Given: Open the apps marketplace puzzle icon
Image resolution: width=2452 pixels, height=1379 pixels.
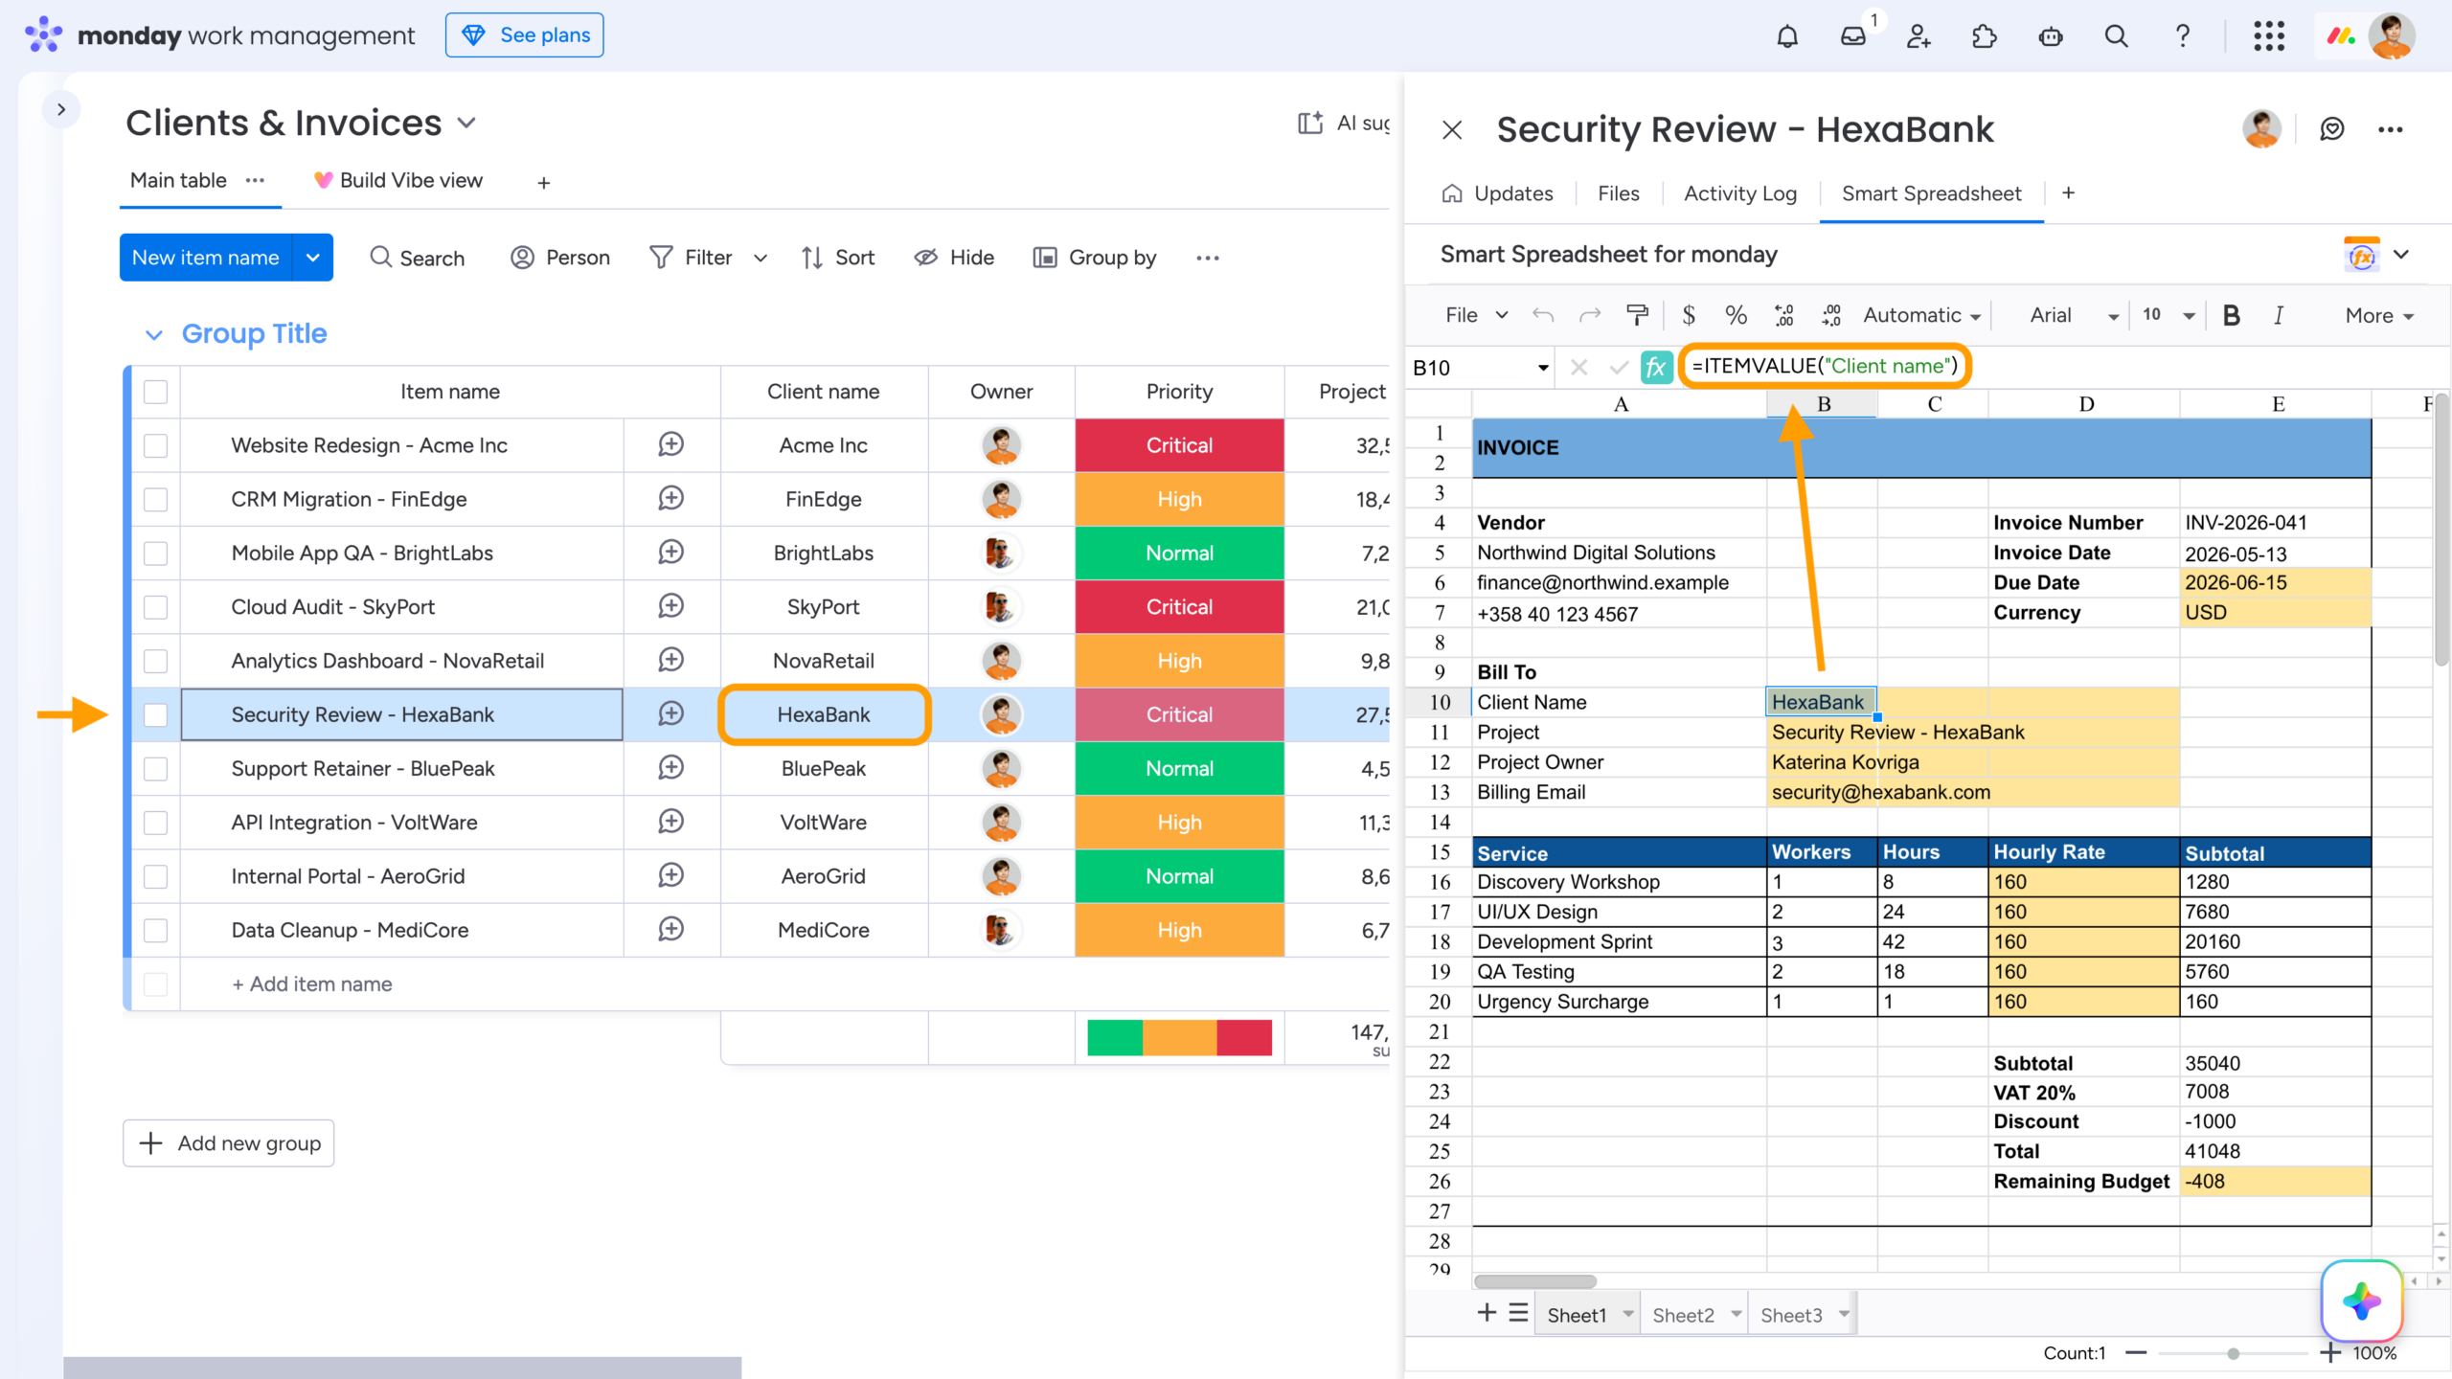Looking at the screenshot, I should click(1985, 36).
